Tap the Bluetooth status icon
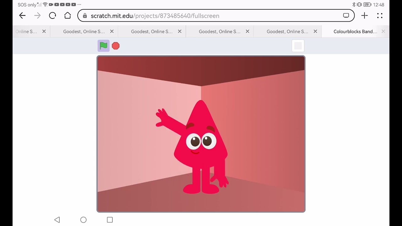The width and height of the screenshot is (402, 226). 354,5
